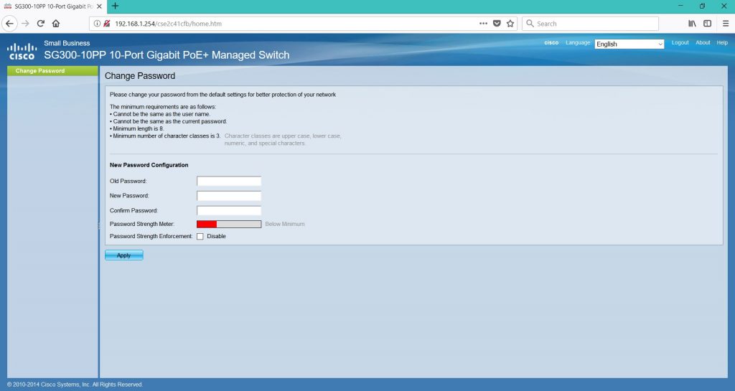Click the browser Search box

(590, 24)
